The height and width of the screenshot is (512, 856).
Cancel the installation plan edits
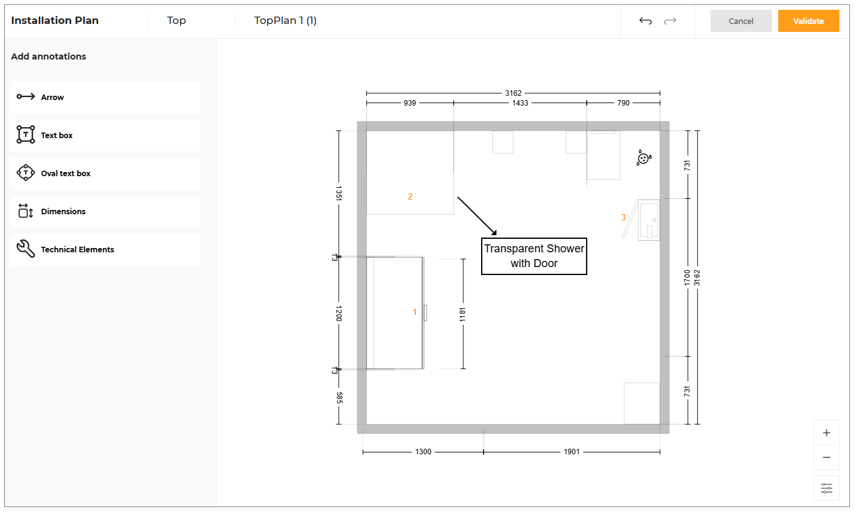click(x=741, y=21)
